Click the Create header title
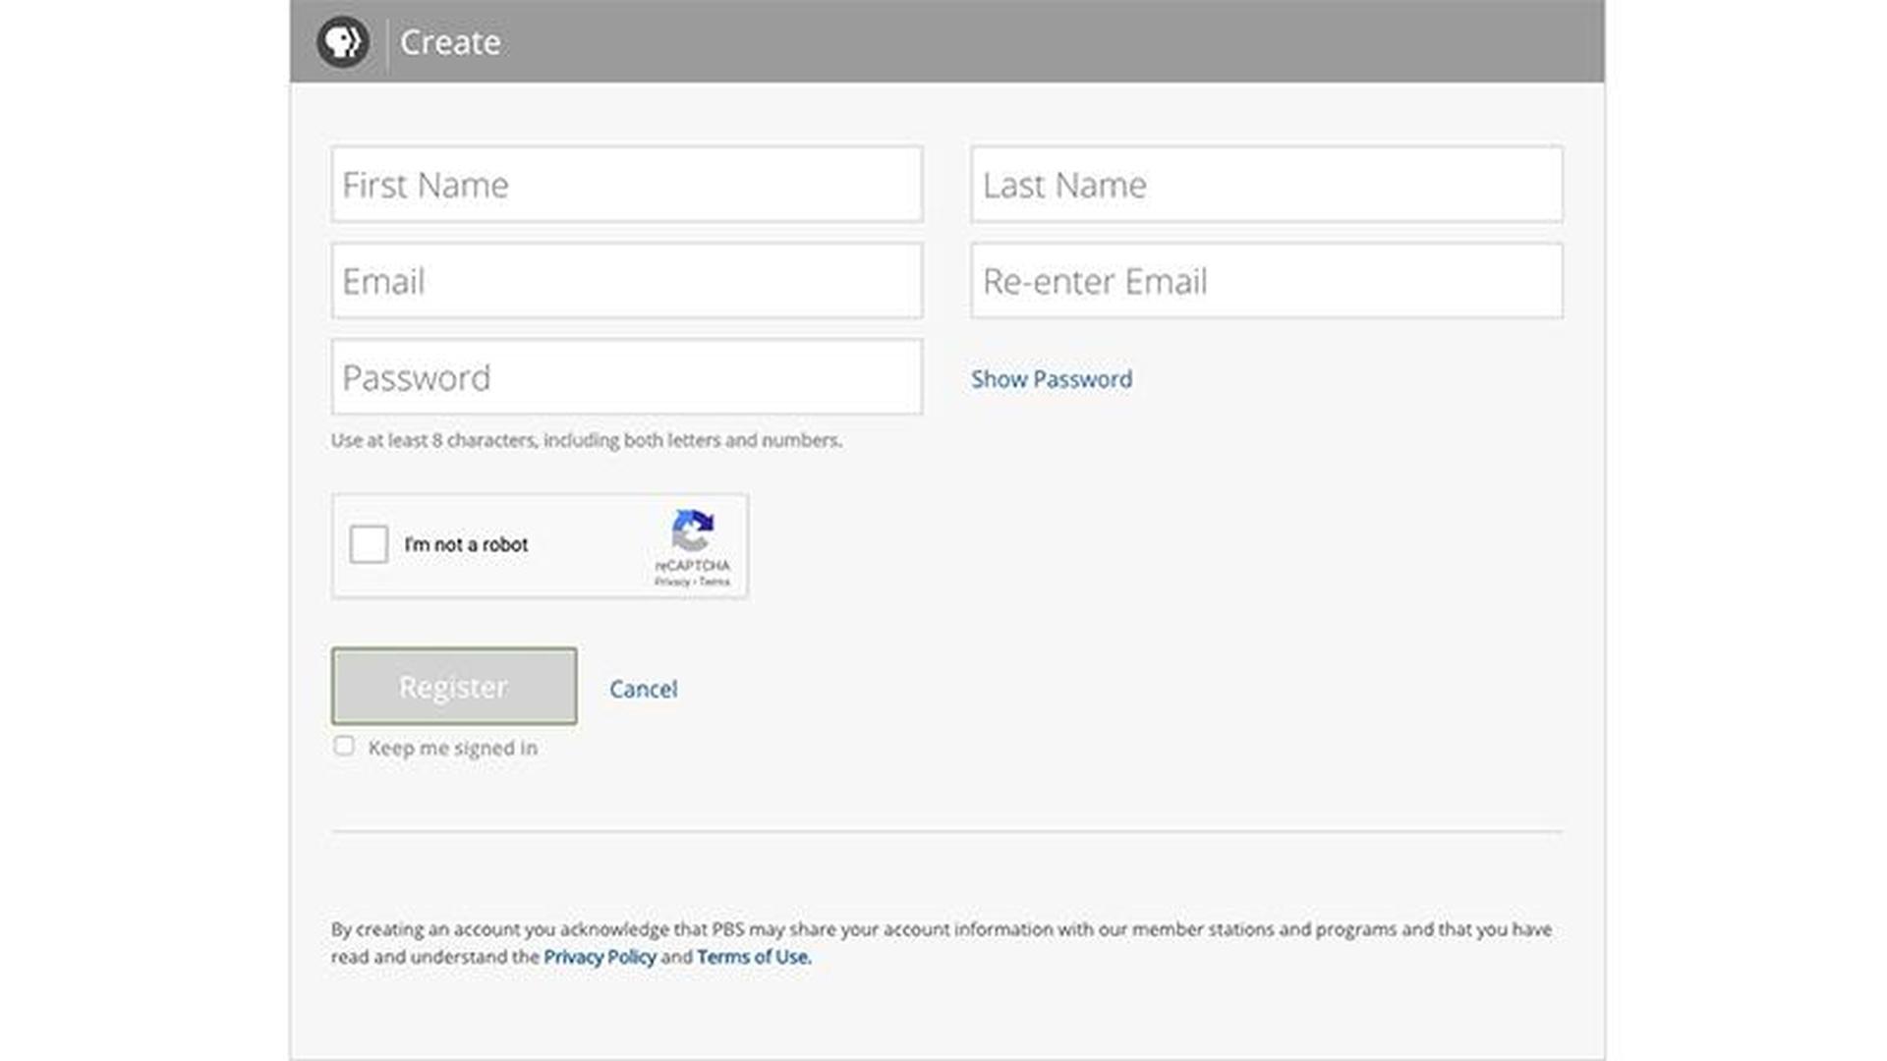The width and height of the screenshot is (1887, 1061). pyautogui.click(x=450, y=42)
